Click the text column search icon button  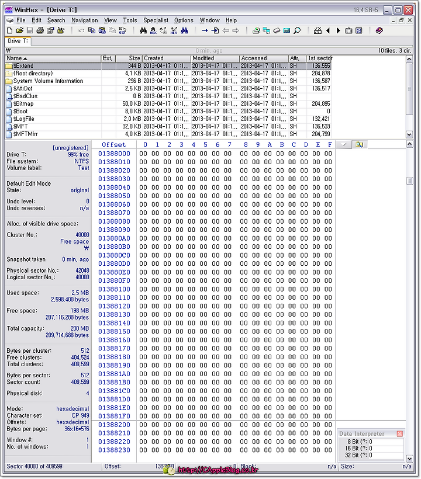pos(359,144)
